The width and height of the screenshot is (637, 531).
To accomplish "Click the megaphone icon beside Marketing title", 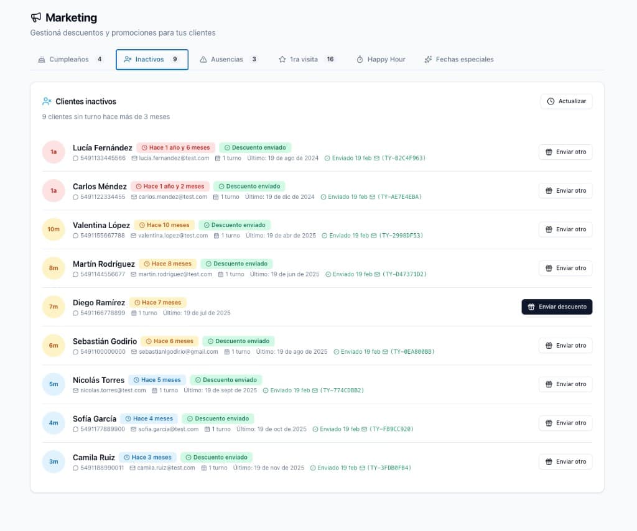I will click(36, 17).
